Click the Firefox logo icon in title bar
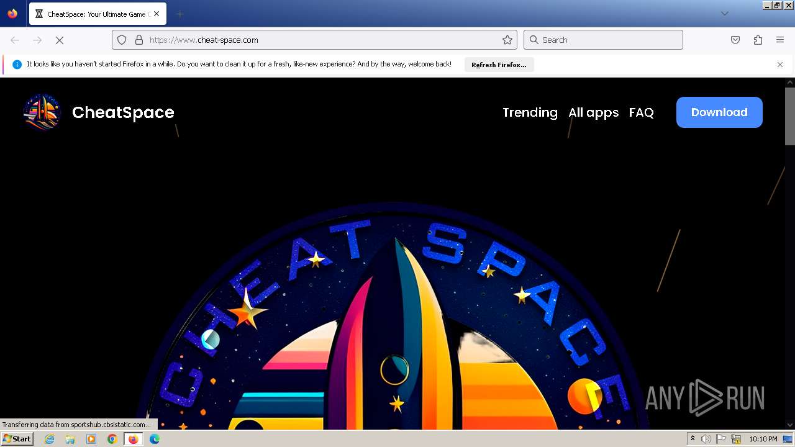This screenshot has height=447, width=795. [12, 14]
